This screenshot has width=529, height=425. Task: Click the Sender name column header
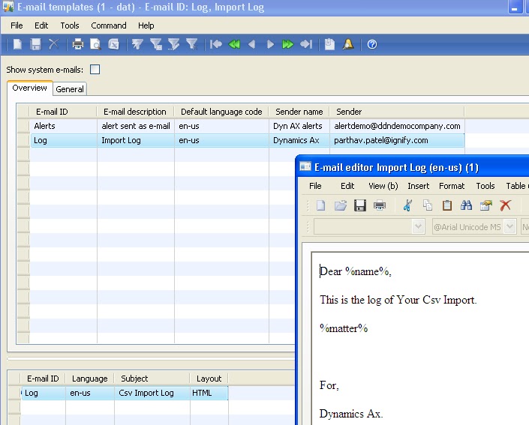299,112
